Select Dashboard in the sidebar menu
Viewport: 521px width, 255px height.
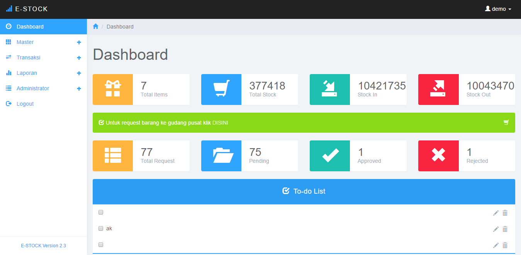tap(43, 27)
